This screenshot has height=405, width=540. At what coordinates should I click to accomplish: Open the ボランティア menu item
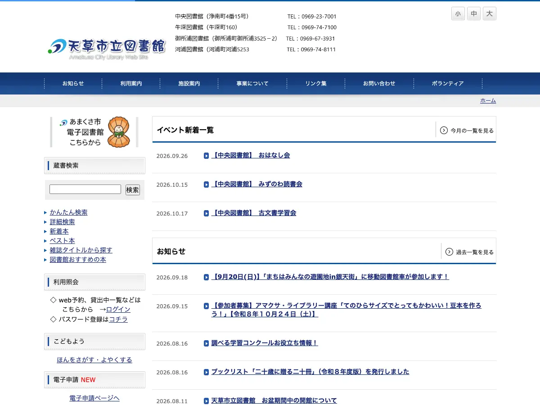pyautogui.click(x=448, y=83)
